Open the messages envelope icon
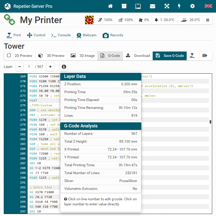The image size is (216, 216). point(152,6)
